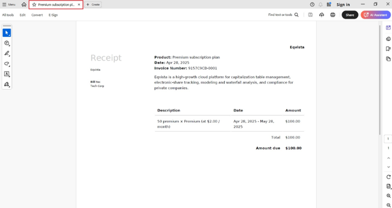The height and width of the screenshot is (208, 392).
Task: Go to the Home view
Action: 24,5
